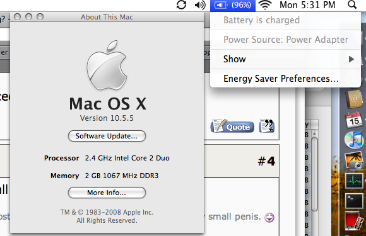Open Spotlight search magnifier icon
This screenshot has width=366, height=236.
pos(352,5)
